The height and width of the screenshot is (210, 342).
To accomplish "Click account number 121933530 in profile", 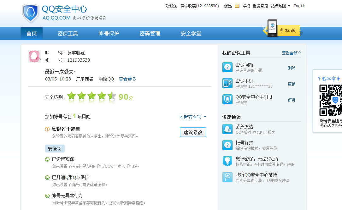I will click(79, 60).
